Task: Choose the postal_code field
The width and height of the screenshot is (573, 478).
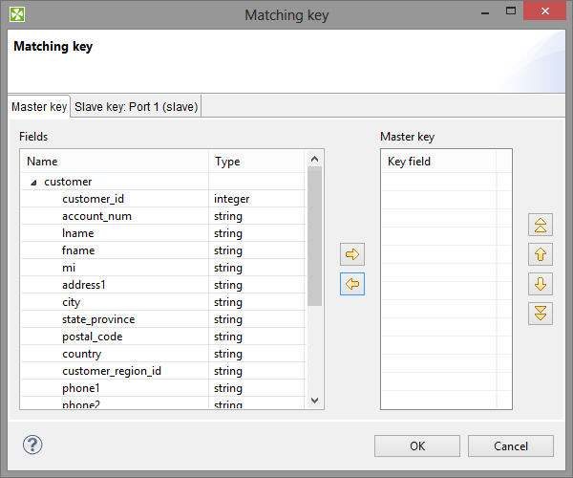Action: pos(92,337)
